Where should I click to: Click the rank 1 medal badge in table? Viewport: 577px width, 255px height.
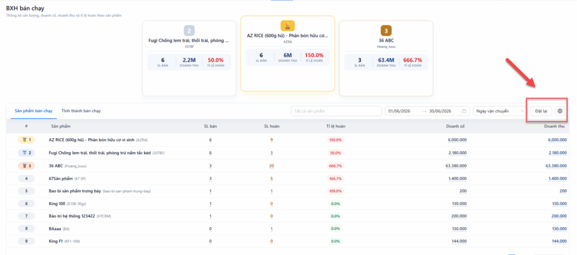pos(26,140)
